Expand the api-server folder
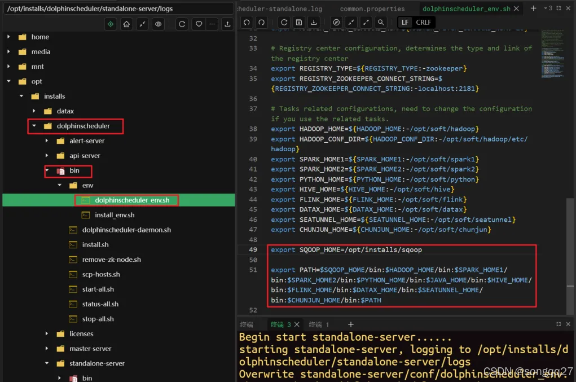The image size is (576, 382). point(47,155)
